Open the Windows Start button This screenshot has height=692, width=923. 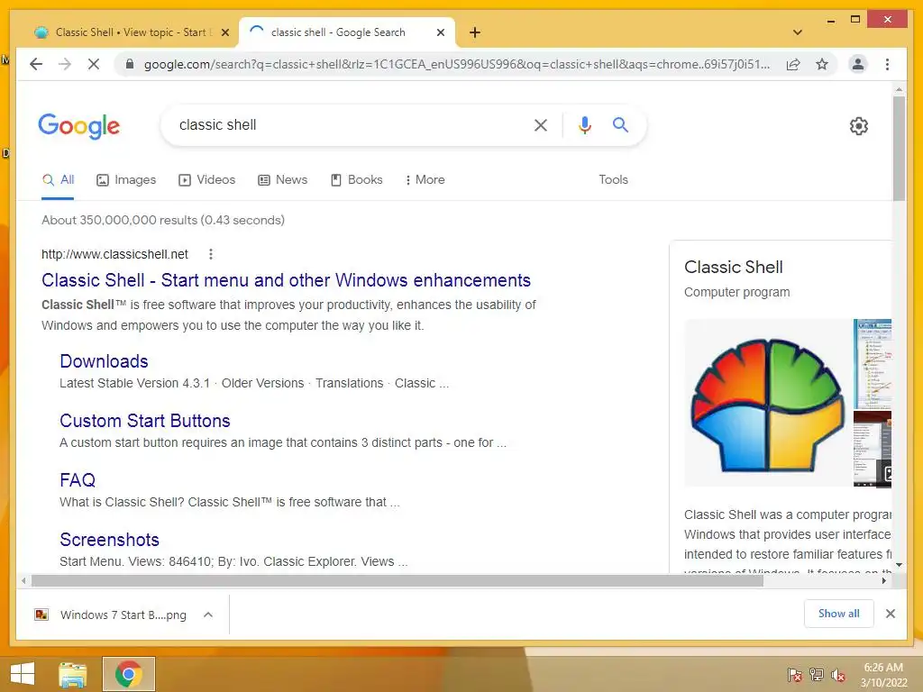(x=23, y=674)
